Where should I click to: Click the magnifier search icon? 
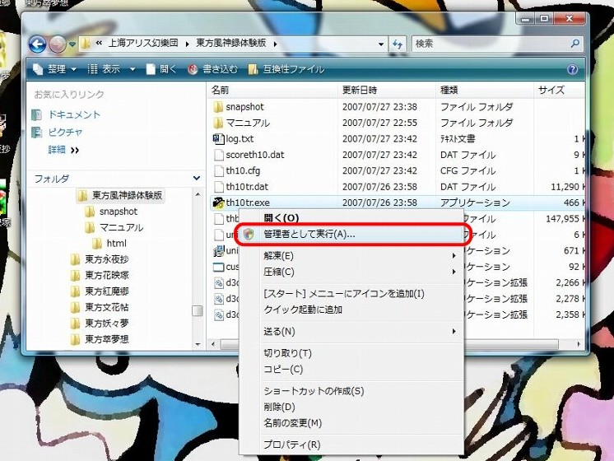[574, 44]
